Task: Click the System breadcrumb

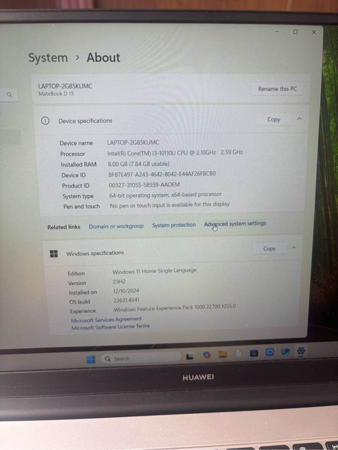Action: point(48,57)
